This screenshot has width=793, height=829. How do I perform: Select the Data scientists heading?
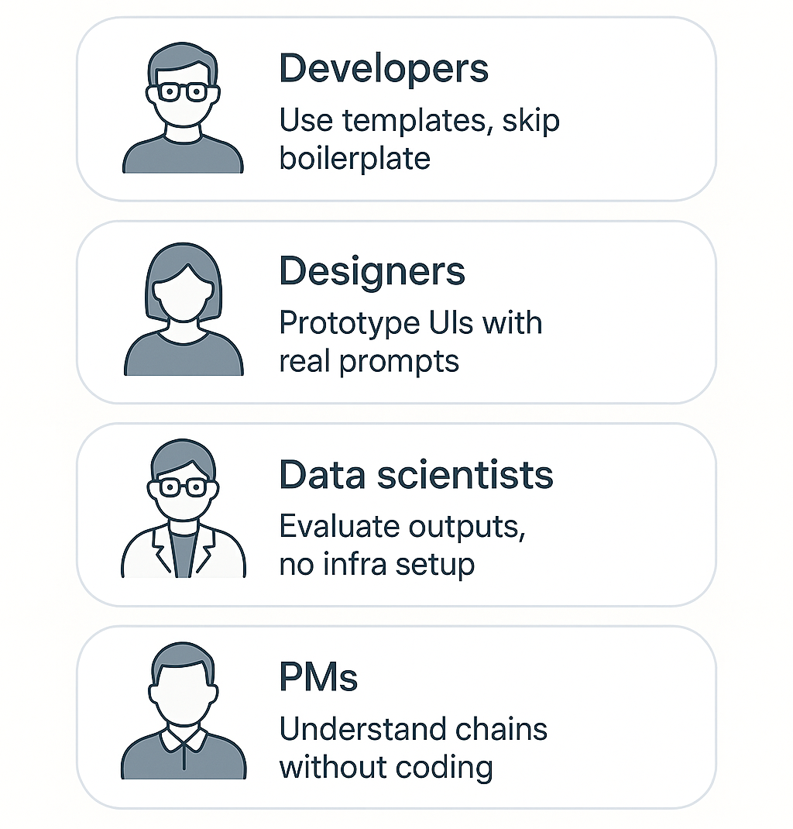[x=416, y=474]
